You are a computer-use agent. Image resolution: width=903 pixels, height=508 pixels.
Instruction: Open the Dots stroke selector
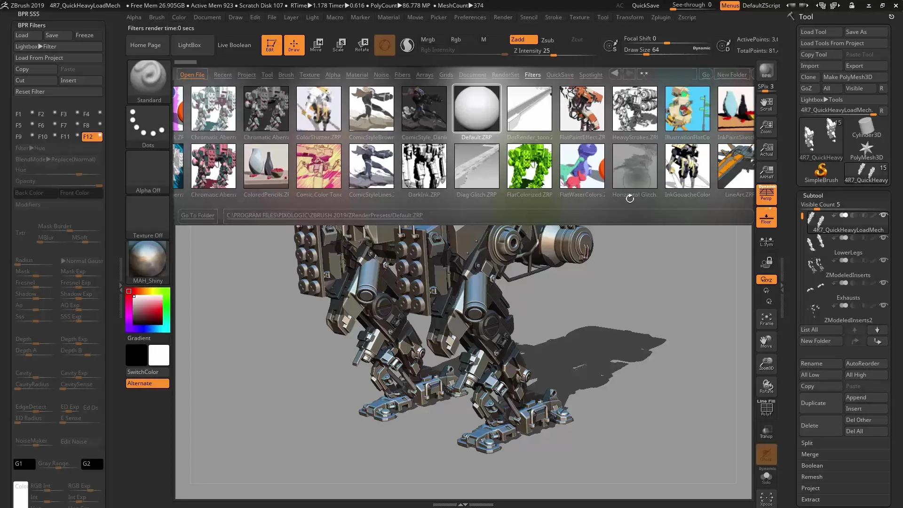click(x=148, y=127)
